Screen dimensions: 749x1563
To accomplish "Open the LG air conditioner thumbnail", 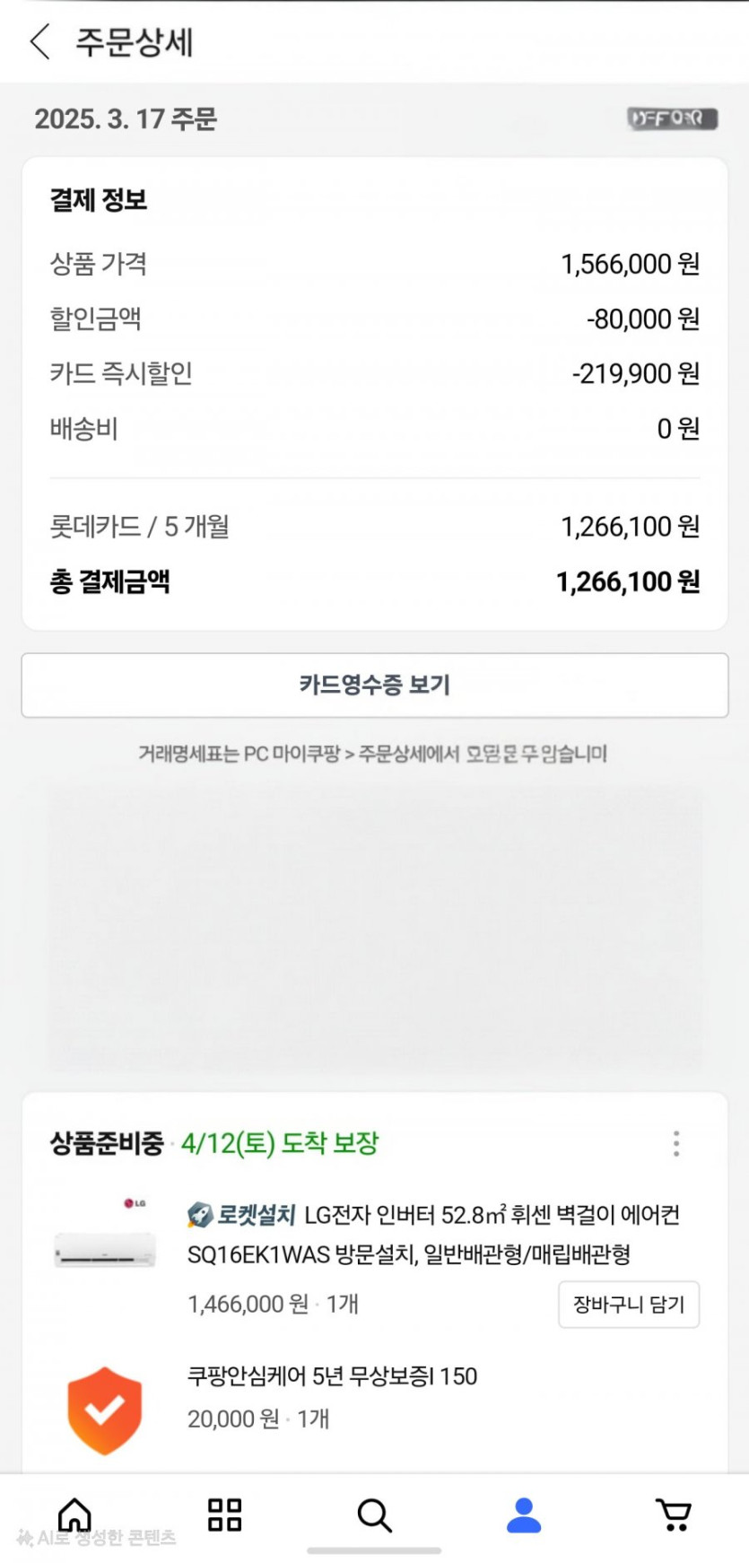I will tap(105, 1249).
